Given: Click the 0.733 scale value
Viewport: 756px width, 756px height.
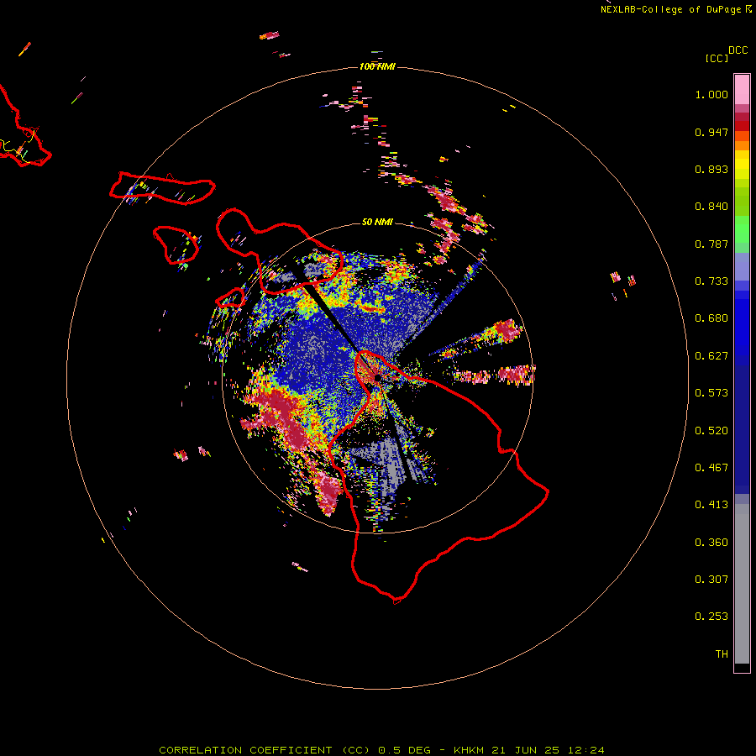Looking at the screenshot, I should point(711,281).
